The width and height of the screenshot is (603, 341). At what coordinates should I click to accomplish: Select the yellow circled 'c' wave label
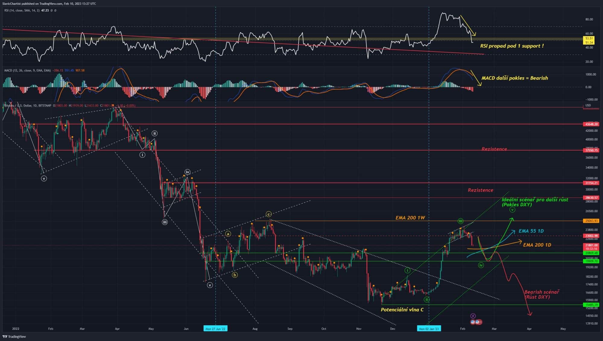click(269, 214)
